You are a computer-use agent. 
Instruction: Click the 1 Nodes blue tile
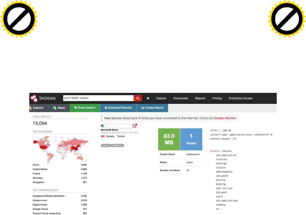coord(191,139)
